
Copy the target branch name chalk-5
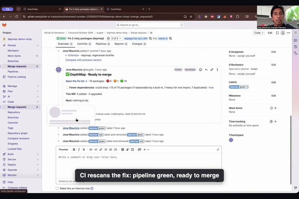(171, 39)
